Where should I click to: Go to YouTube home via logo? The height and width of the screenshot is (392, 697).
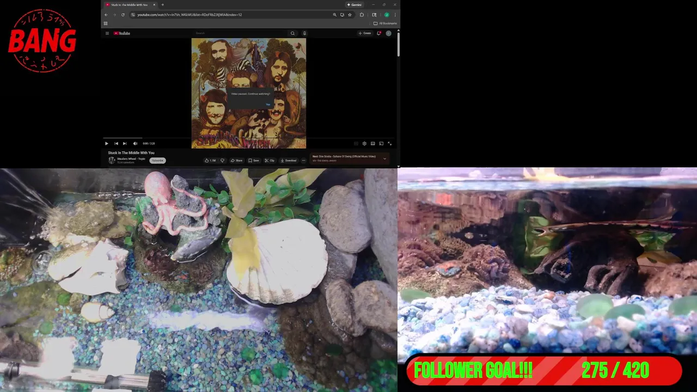click(122, 33)
